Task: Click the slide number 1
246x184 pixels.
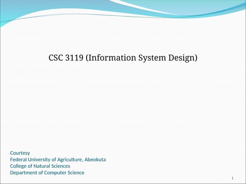Action: tap(233, 178)
